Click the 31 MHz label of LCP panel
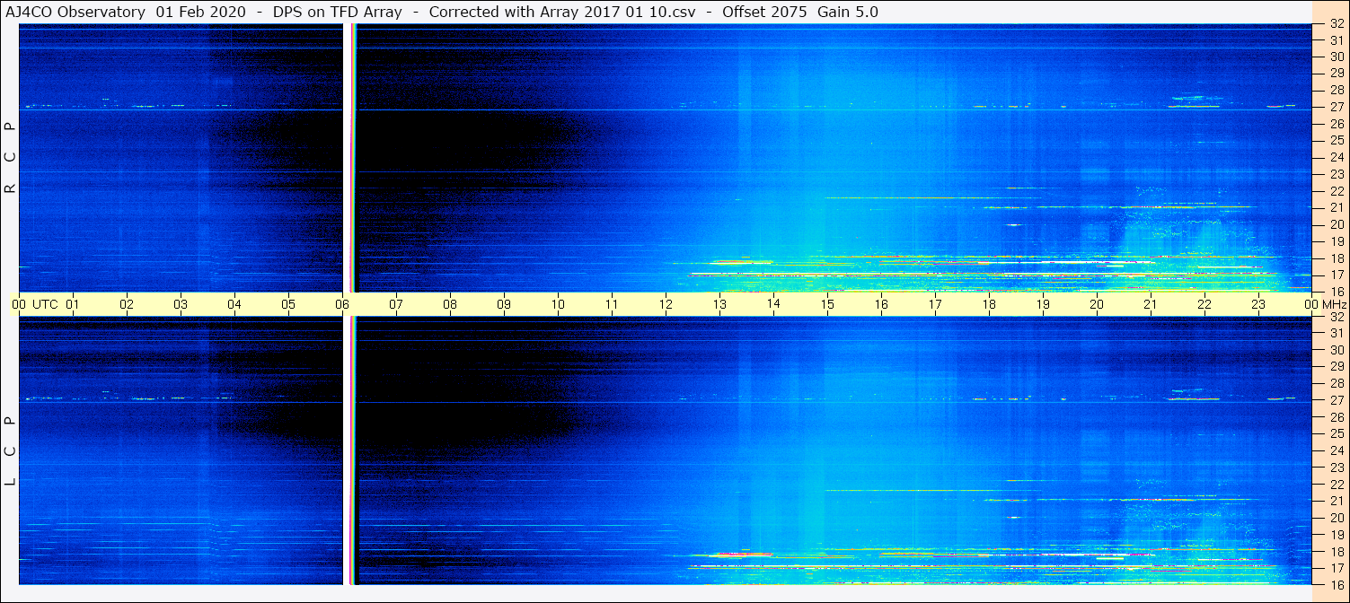 tap(1337, 333)
